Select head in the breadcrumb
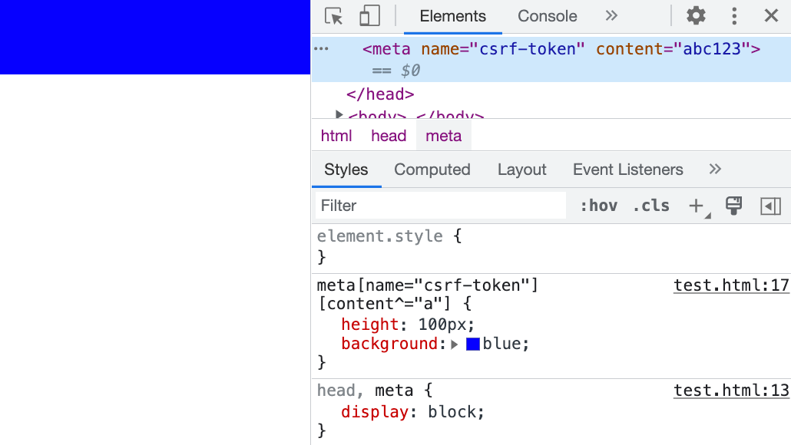The height and width of the screenshot is (445, 791). pyautogui.click(x=389, y=136)
